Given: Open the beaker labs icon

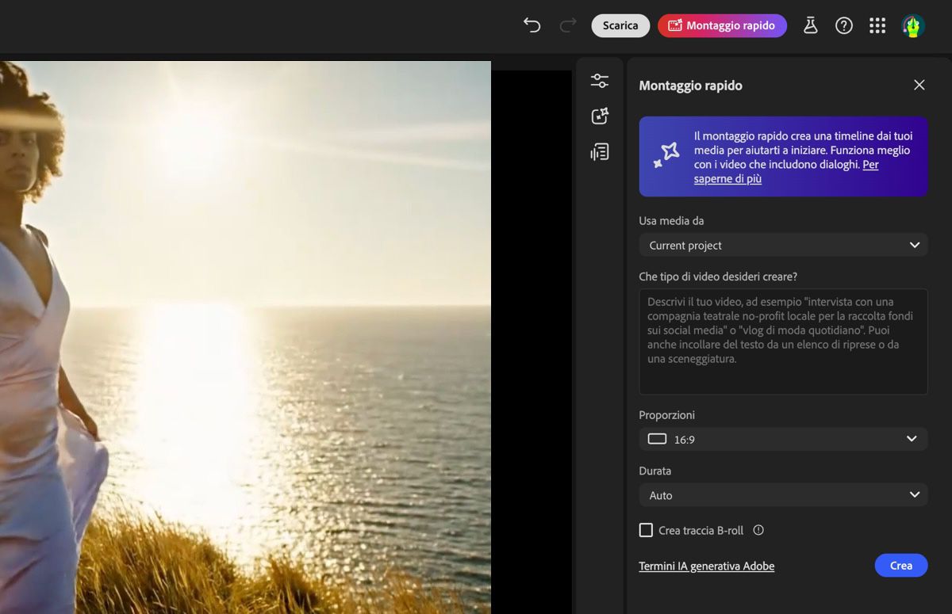Looking at the screenshot, I should click(810, 25).
